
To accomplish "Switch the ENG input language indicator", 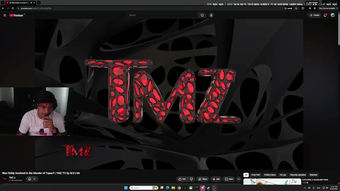I will pyautogui.click(x=319, y=188).
